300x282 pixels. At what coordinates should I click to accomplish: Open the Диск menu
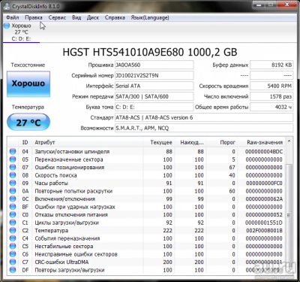[x=93, y=17]
